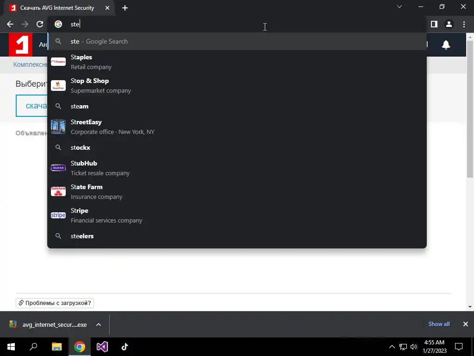Show hidden system tray icons
The width and height of the screenshot is (474, 356).
[392, 347]
